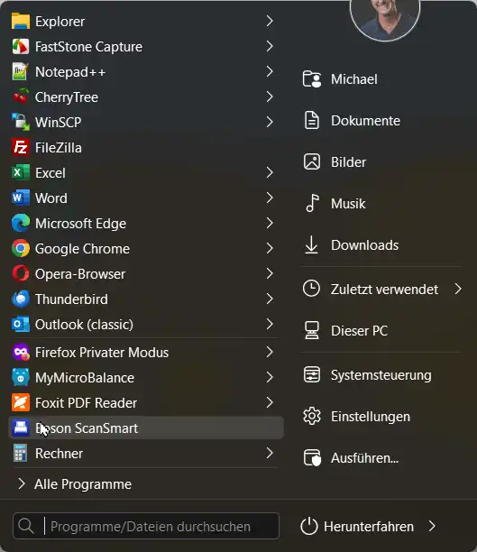Launch FileZilla from its red icon

21,148
